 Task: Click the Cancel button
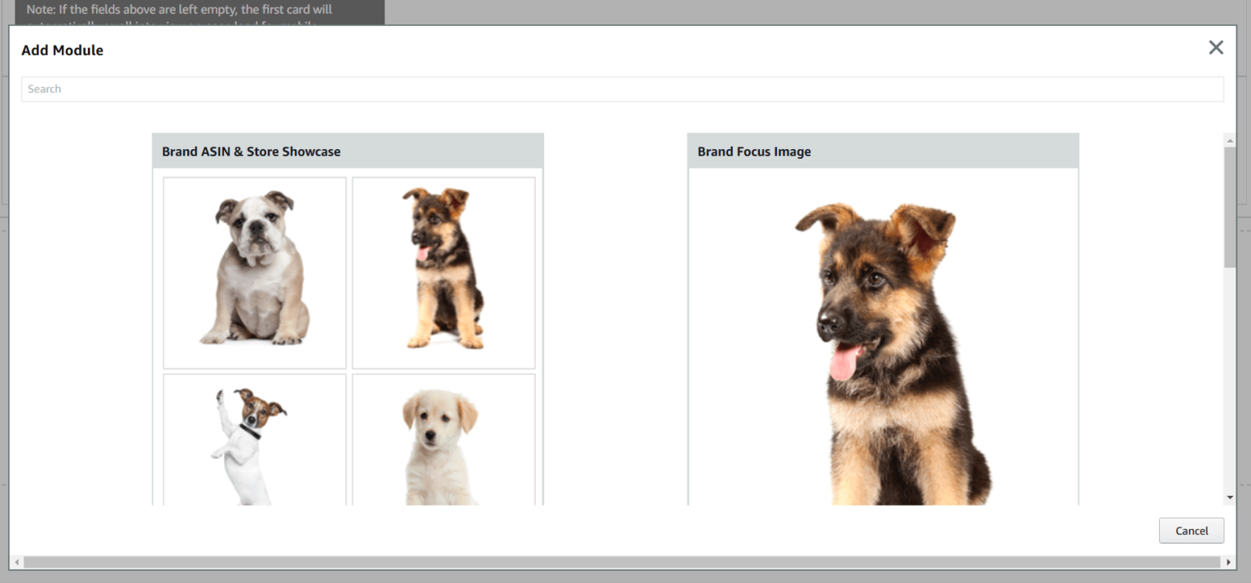coord(1191,530)
